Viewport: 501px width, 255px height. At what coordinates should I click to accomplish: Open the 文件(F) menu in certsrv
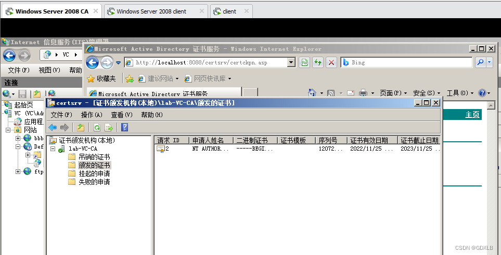click(x=61, y=115)
